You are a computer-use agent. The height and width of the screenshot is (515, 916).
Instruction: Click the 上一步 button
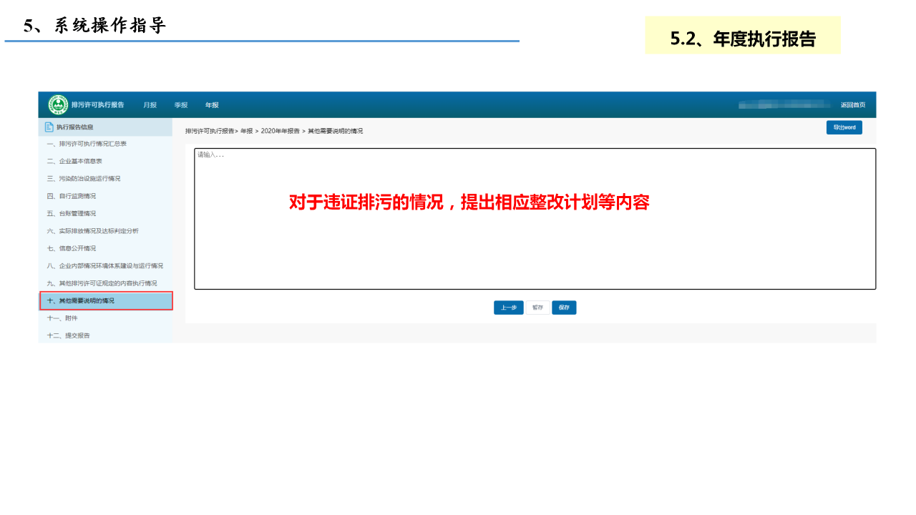point(508,308)
